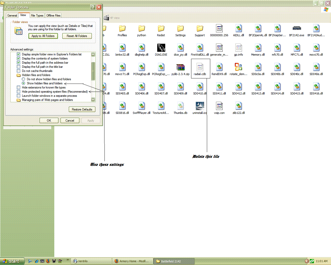Open Ventrilo from the taskbar
This screenshot has height=265, width=331.
[x=91, y=261]
